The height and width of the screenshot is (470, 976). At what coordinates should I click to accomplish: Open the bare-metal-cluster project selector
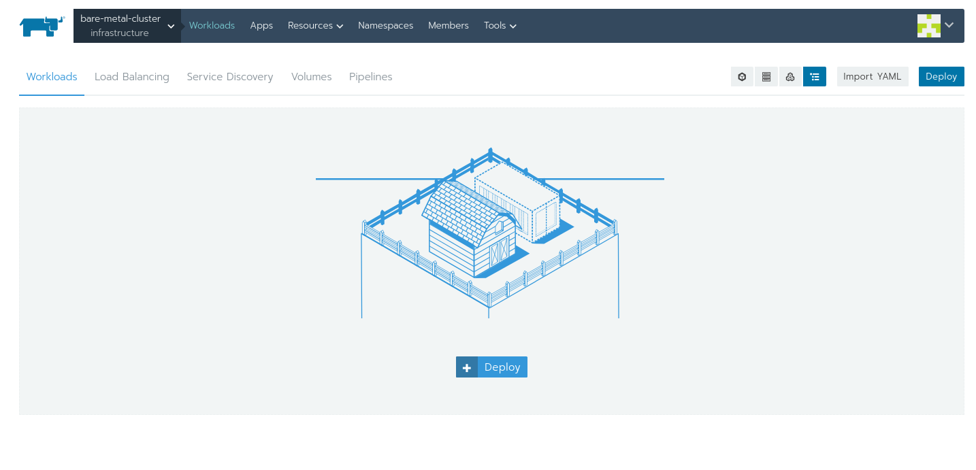pos(127,26)
